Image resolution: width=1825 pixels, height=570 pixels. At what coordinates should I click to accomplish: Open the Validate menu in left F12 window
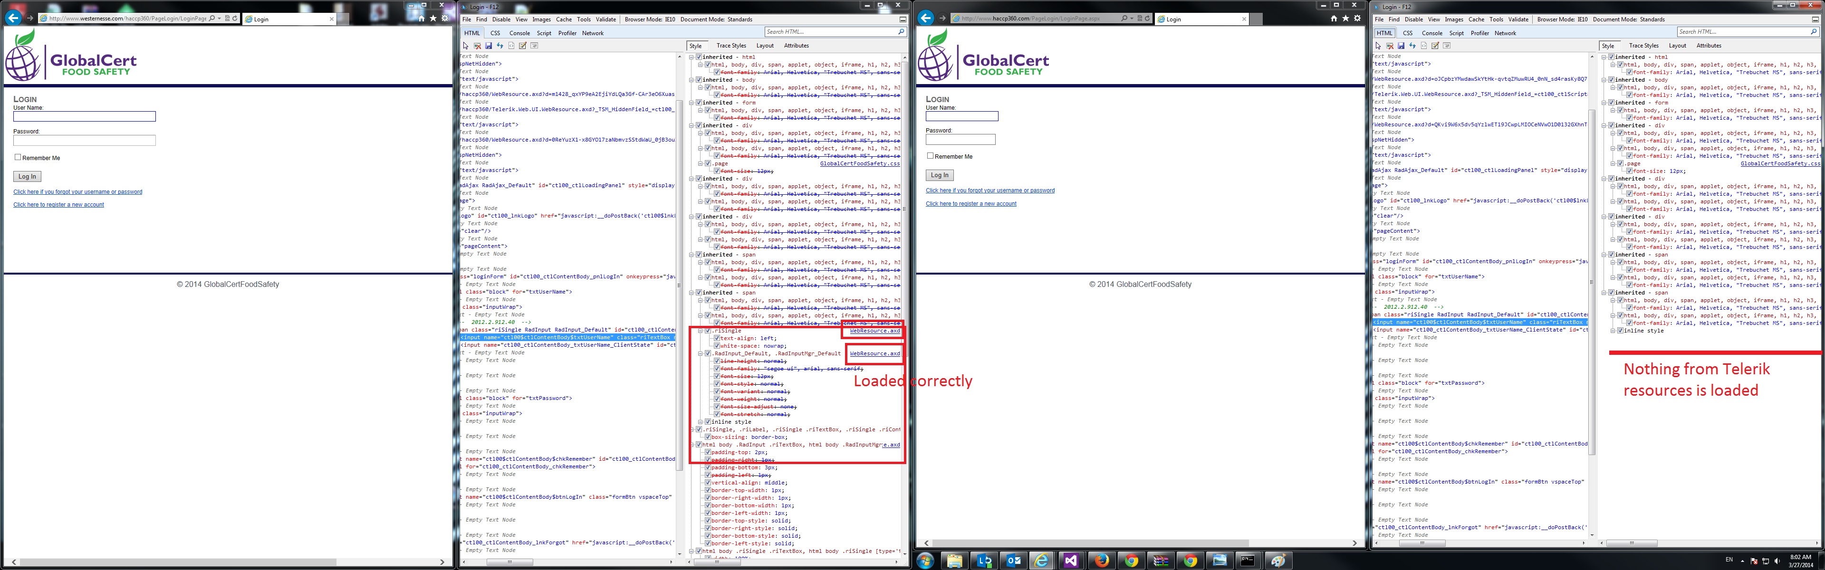pos(605,19)
